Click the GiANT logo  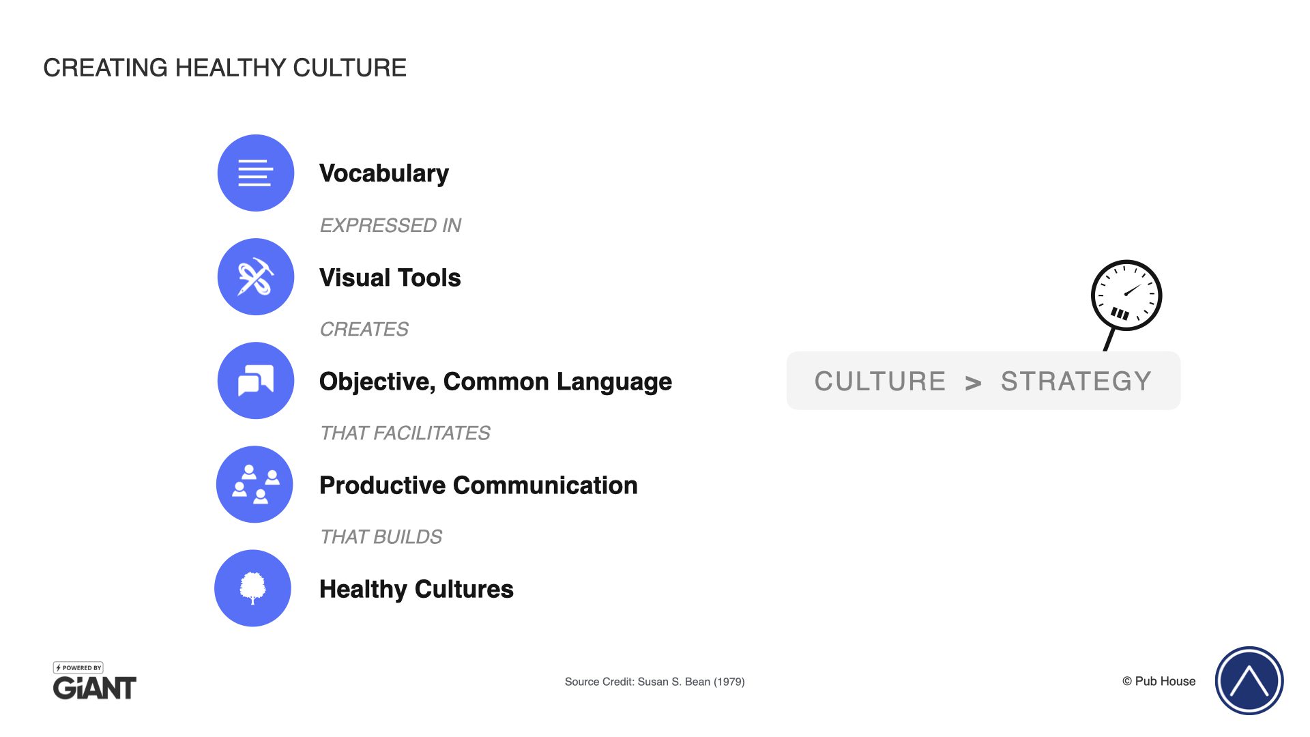[95, 688]
